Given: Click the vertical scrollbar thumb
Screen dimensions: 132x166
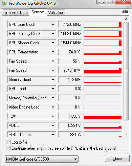Looking at the screenshot, I should (126, 71).
